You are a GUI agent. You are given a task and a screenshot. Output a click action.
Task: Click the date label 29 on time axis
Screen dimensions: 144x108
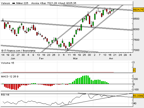125,55
